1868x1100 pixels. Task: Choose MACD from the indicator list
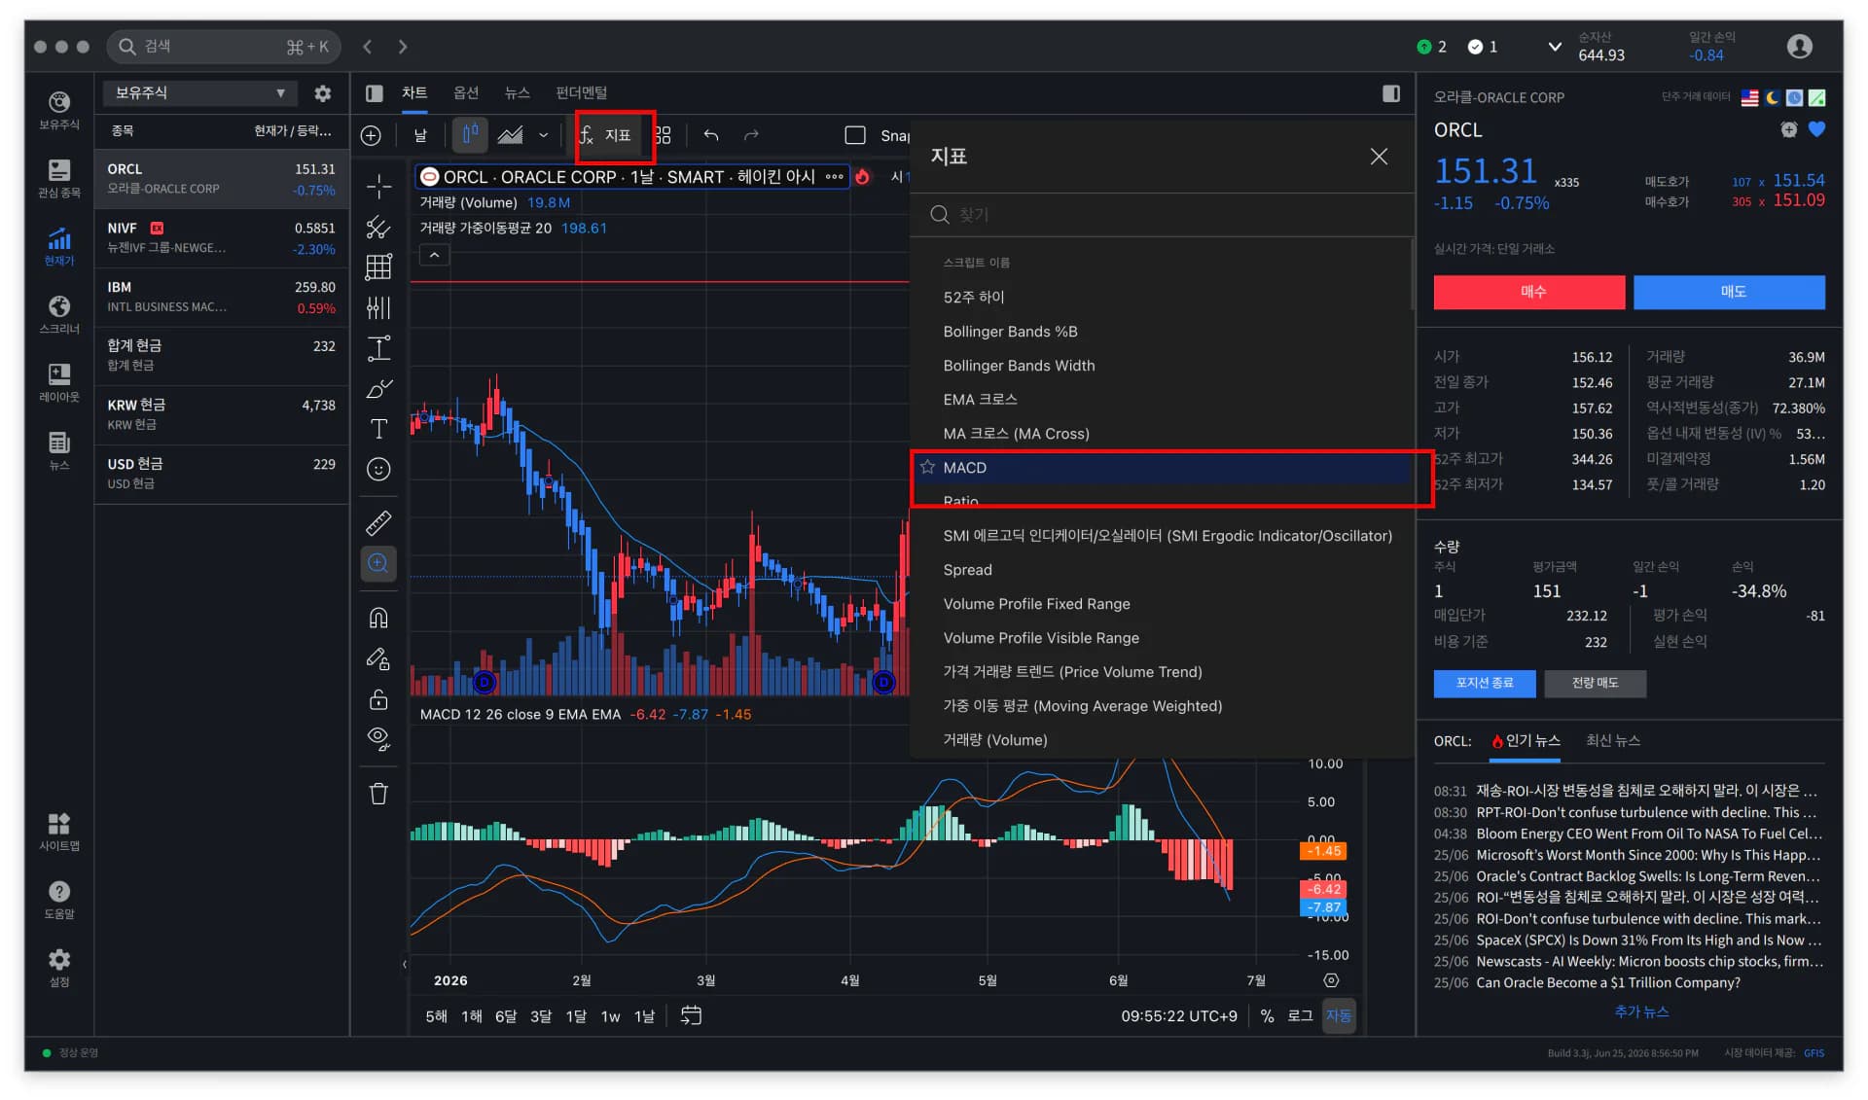pyautogui.click(x=1162, y=468)
